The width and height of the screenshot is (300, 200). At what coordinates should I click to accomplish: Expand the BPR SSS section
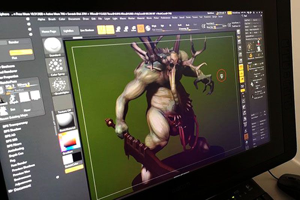12,141
